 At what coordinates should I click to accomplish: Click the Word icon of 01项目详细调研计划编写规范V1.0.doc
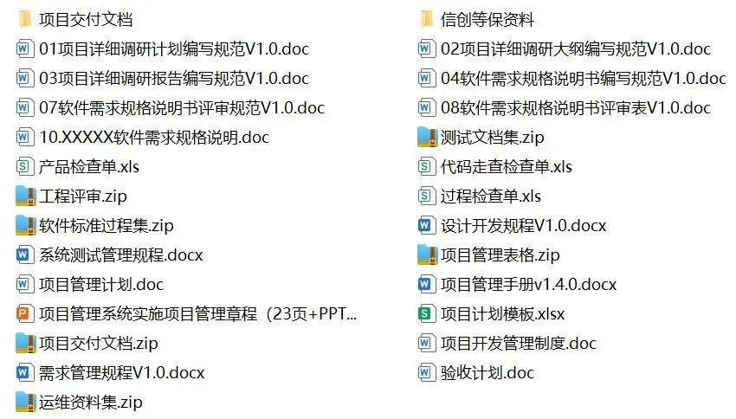[24, 48]
